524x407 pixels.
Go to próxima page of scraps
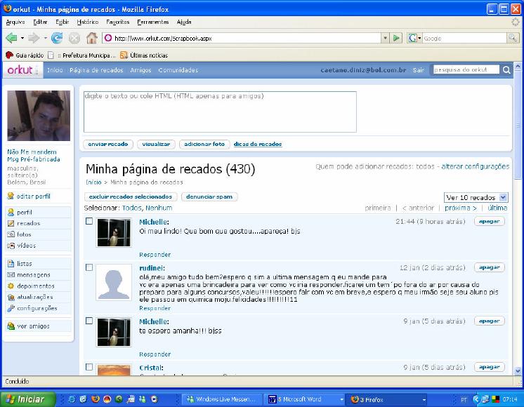461,208
